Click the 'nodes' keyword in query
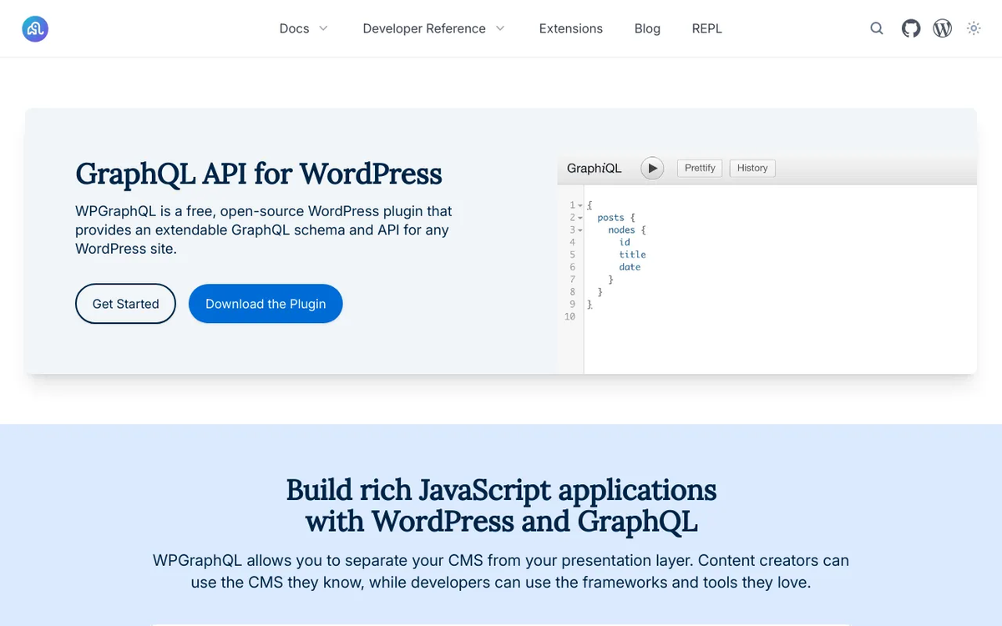The width and height of the screenshot is (1002, 626). coord(621,230)
